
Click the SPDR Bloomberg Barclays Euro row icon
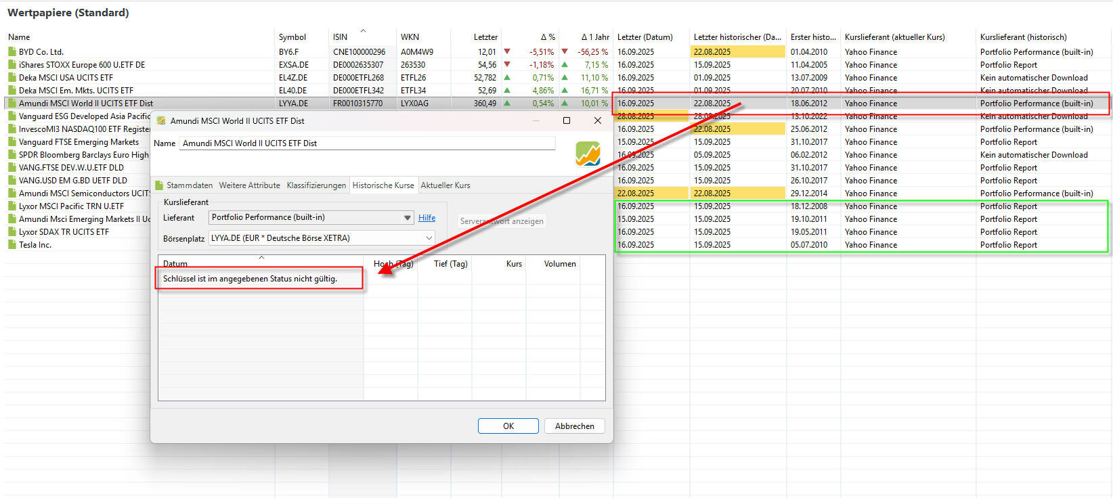[x=12, y=155]
